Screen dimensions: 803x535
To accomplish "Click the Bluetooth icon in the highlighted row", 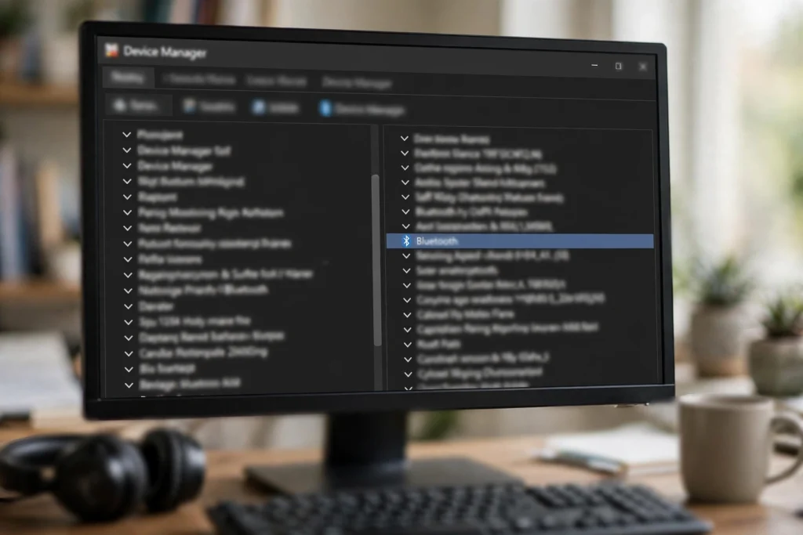I will [406, 240].
